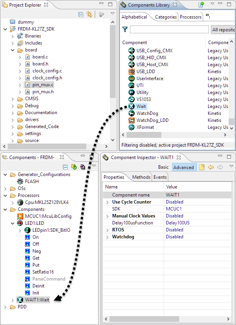Collapse the LED1:LED component node
Viewport: 236px width, 325px height.
(x=13, y=223)
